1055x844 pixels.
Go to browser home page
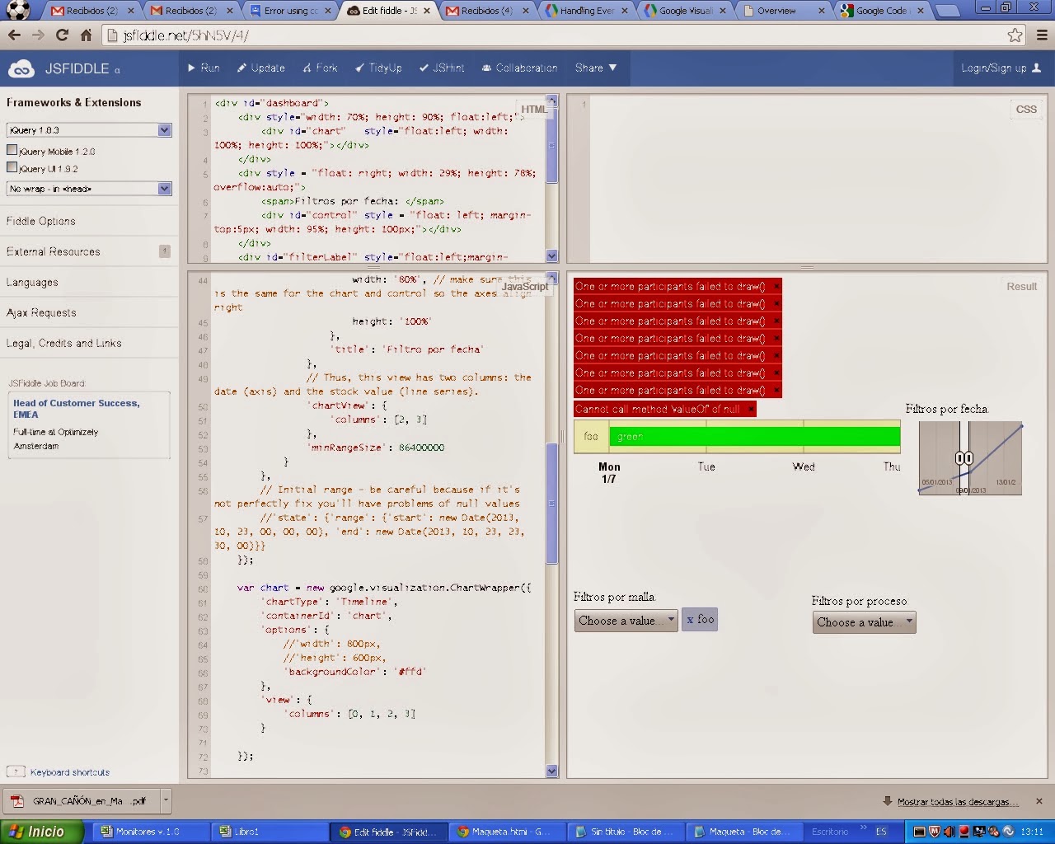86,35
